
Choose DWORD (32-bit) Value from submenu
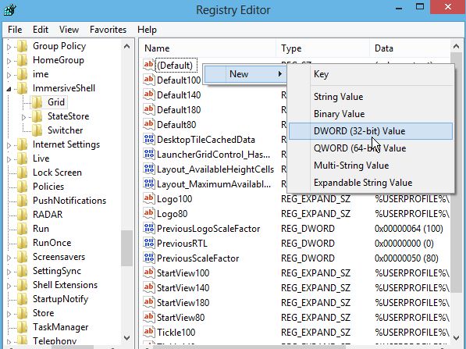[371, 131]
